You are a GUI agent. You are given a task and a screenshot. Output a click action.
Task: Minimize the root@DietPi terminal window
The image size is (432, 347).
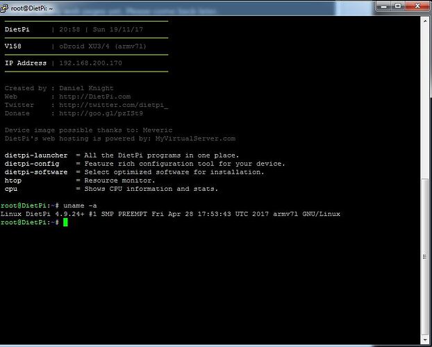point(384,6)
